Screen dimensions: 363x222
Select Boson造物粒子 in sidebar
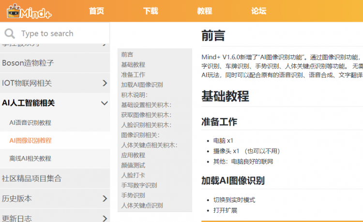[x=55, y=63]
